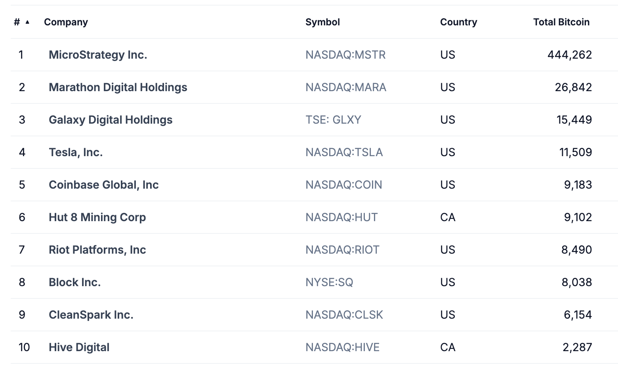618x367 pixels.
Task: Open the NASDAQ:TSLA symbol link
Action: tap(344, 152)
